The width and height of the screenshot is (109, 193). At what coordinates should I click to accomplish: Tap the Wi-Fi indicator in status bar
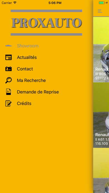coord(15,3)
